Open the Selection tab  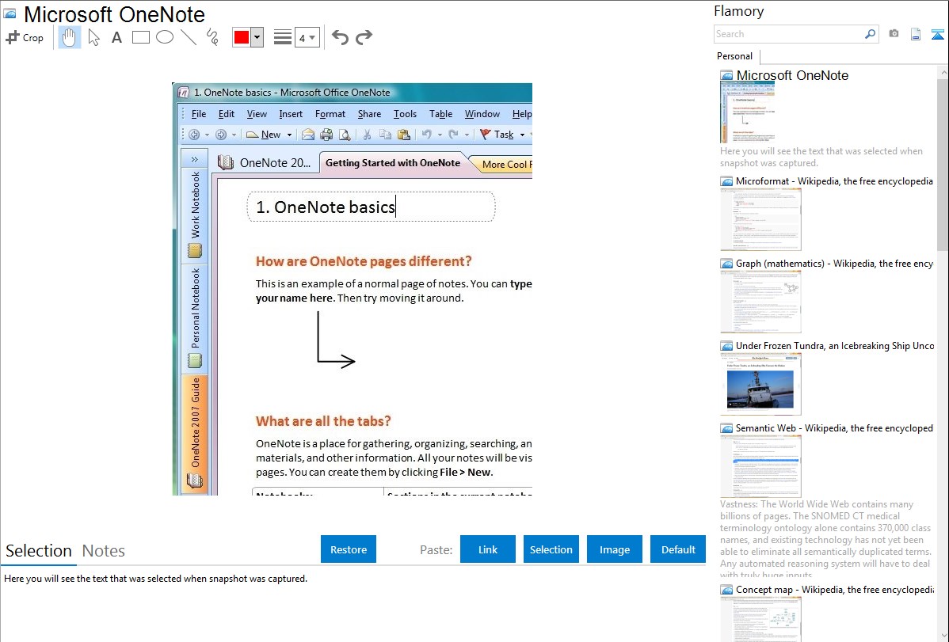click(39, 551)
